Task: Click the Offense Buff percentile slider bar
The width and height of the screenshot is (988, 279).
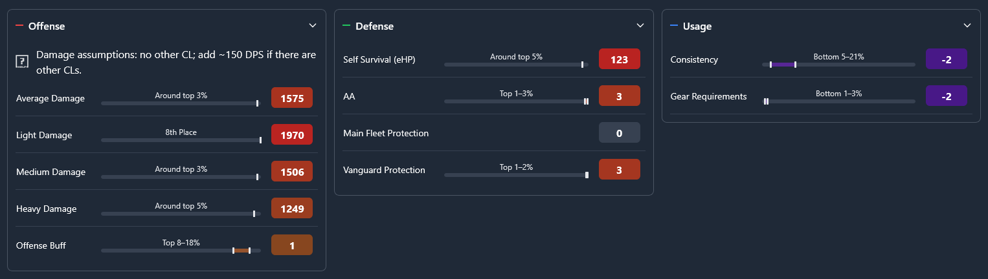Action: [181, 250]
